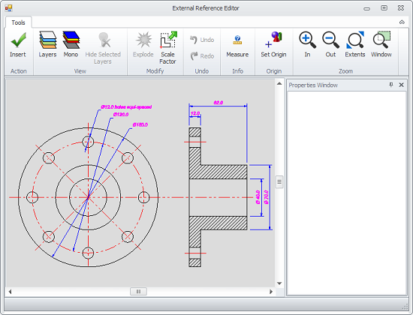413x315 pixels.
Task: Close the External Reference Editor window
Action: click(401, 8)
